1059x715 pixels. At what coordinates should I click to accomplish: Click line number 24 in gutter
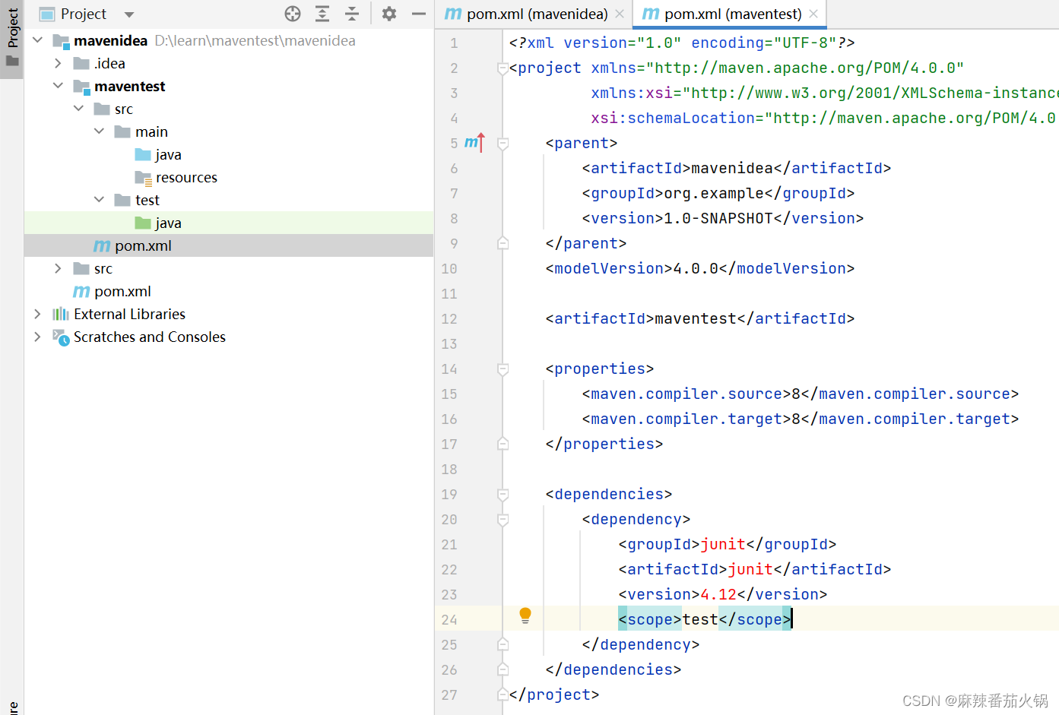coord(449,620)
